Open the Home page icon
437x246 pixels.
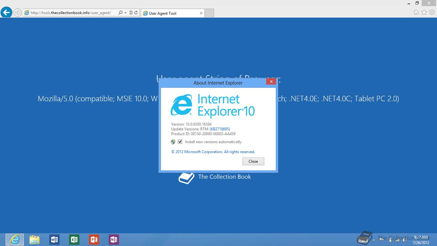click(416, 12)
